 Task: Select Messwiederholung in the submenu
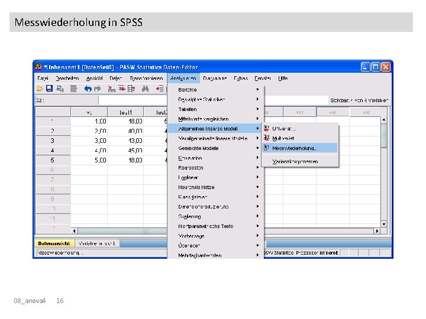pos(299,148)
